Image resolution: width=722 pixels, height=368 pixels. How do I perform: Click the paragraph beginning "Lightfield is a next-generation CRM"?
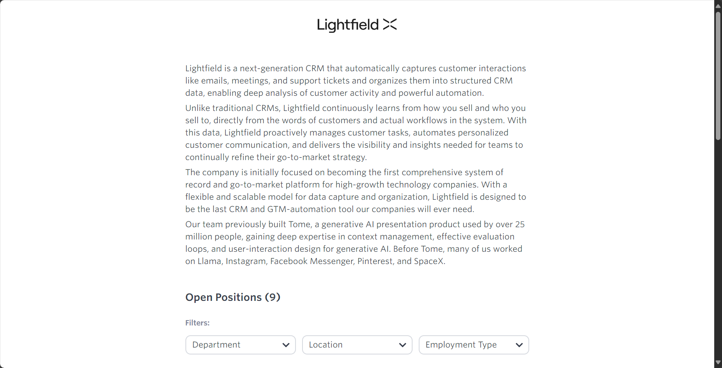click(356, 81)
